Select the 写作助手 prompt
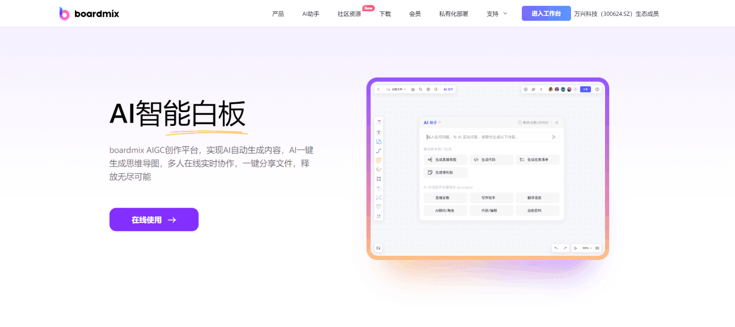The image size is (735, 327). (492, 198)
